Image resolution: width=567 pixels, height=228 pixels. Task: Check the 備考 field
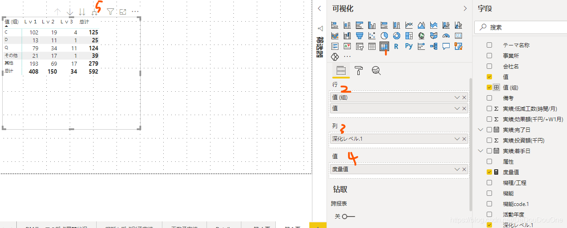[x=489, y=98]
